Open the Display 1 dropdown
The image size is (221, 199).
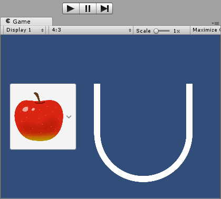click(x=25, y=30)
